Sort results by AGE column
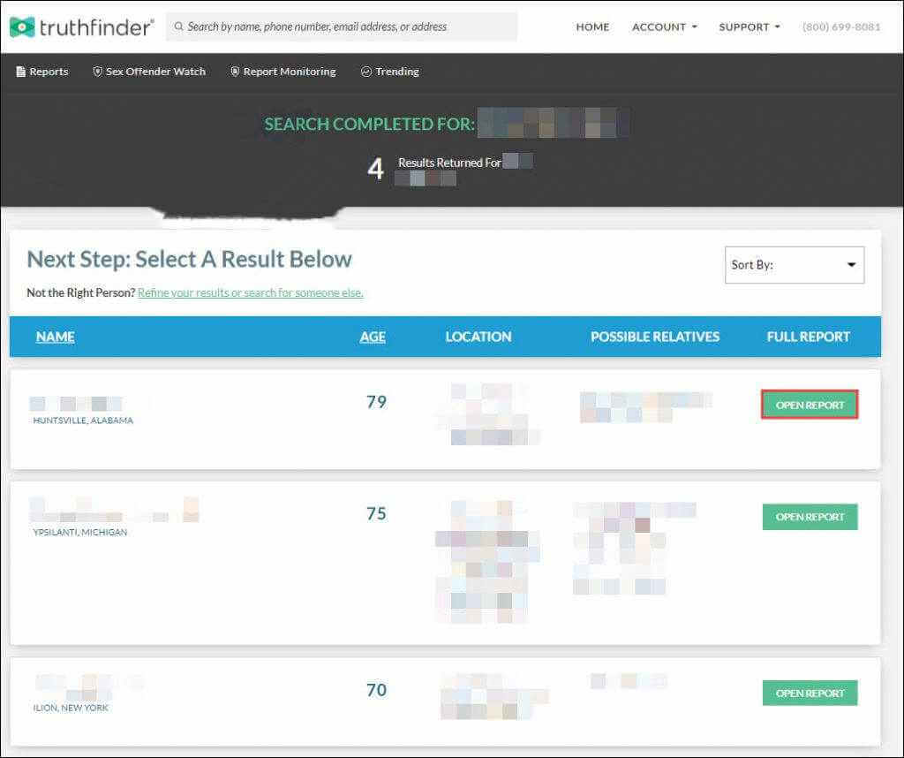904x758 pixels. click(x=373, y=337)
